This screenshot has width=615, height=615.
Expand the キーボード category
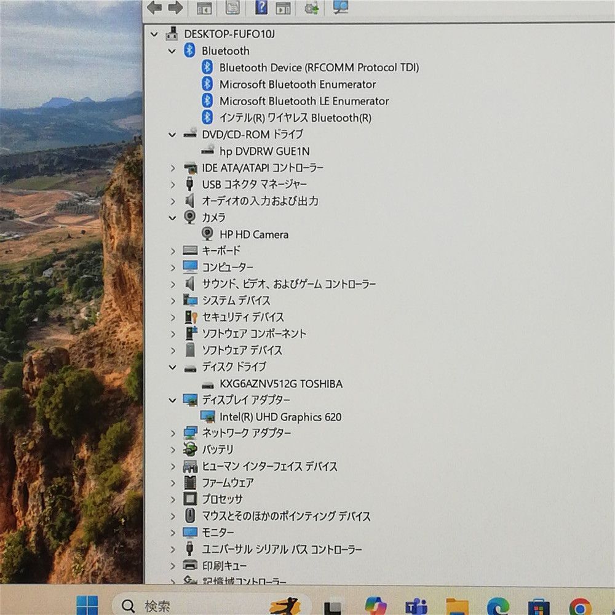coord(173,251)
